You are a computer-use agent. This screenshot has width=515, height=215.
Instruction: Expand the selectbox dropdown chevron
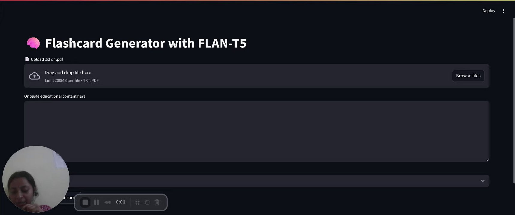[x=483, y=181]
